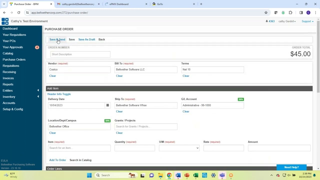Clear the Ship To field
The image size is (320, 180).
119,111
